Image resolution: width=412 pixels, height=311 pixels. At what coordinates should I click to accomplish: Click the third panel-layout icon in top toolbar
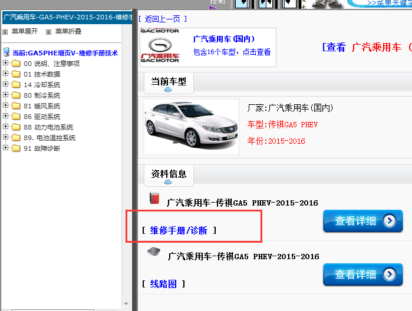click(x=289, y=4)
